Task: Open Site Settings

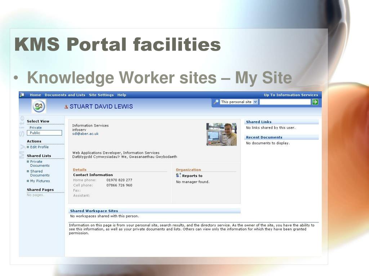Action: coord(101,95)
